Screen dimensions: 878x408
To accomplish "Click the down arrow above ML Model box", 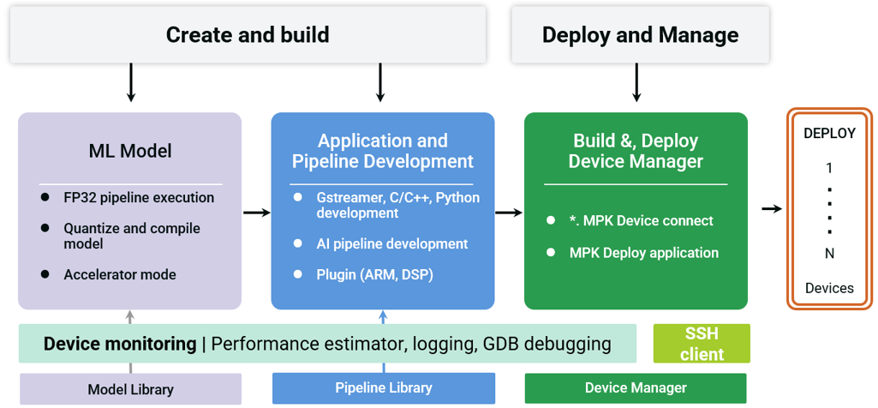I will pos(130,82).
